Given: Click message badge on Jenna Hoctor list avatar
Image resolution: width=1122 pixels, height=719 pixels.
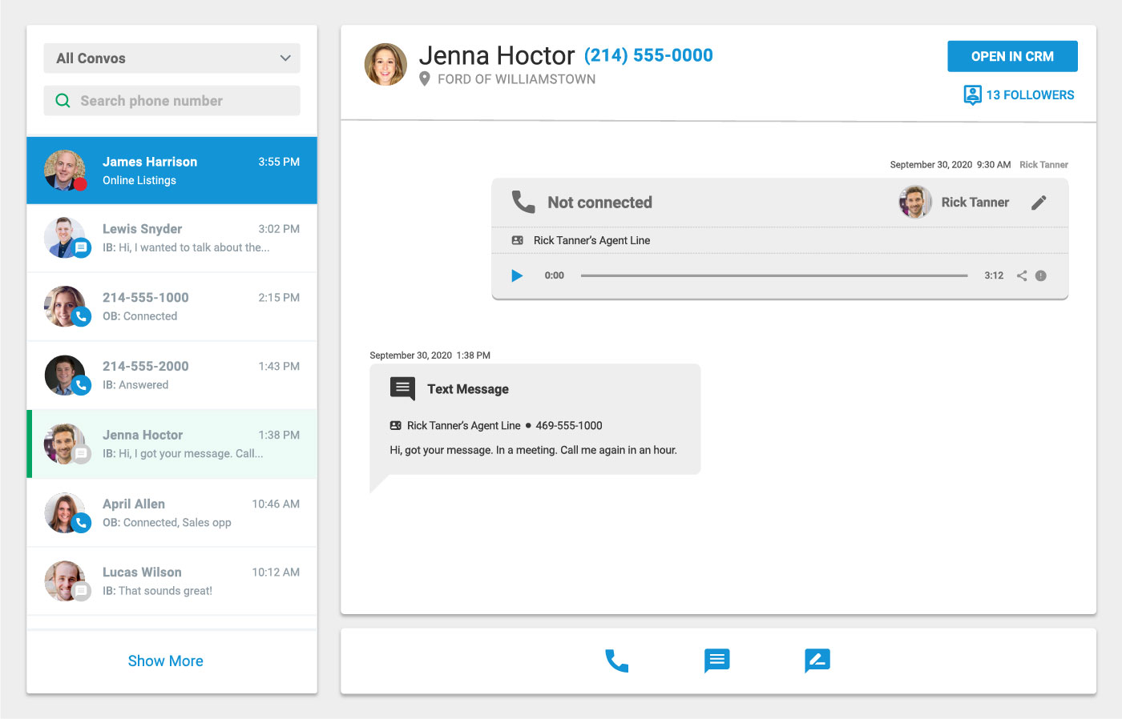Looking at the screenshot, I should pos(81,455).
